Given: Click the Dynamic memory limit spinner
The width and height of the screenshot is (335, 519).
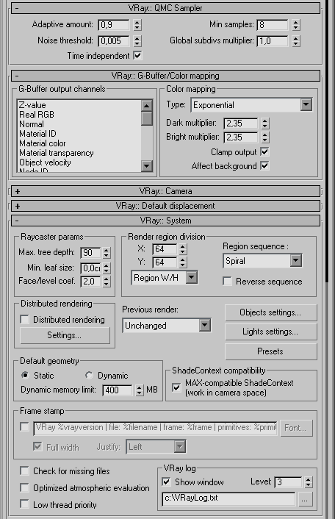Looking at the screenshot, I should (x=140, y=390).
